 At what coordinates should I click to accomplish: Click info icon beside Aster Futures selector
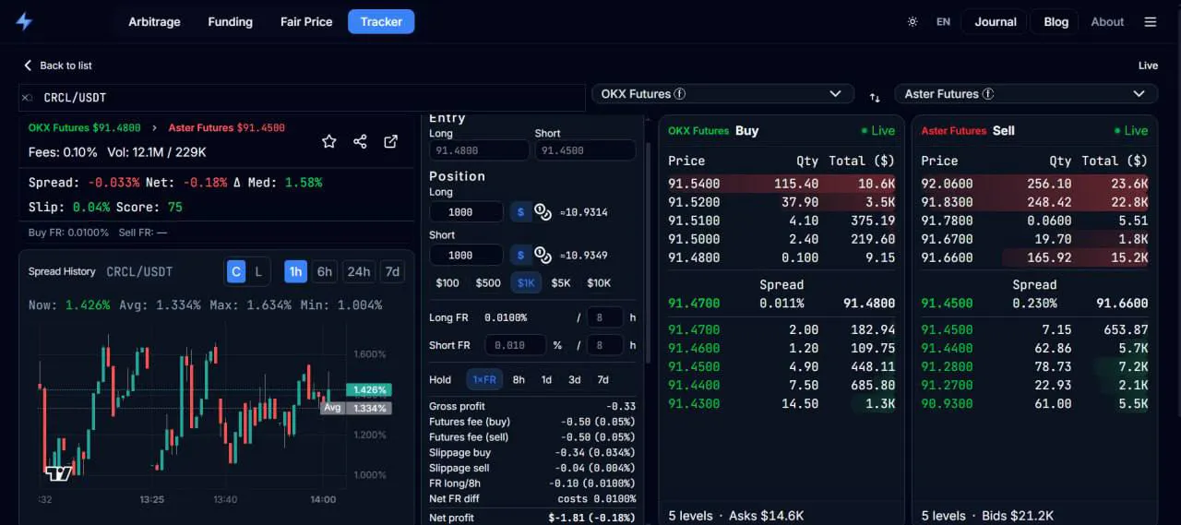point(988,94)
